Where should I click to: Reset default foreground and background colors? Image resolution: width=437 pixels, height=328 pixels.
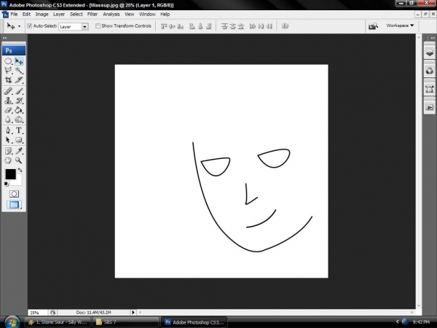6,184
